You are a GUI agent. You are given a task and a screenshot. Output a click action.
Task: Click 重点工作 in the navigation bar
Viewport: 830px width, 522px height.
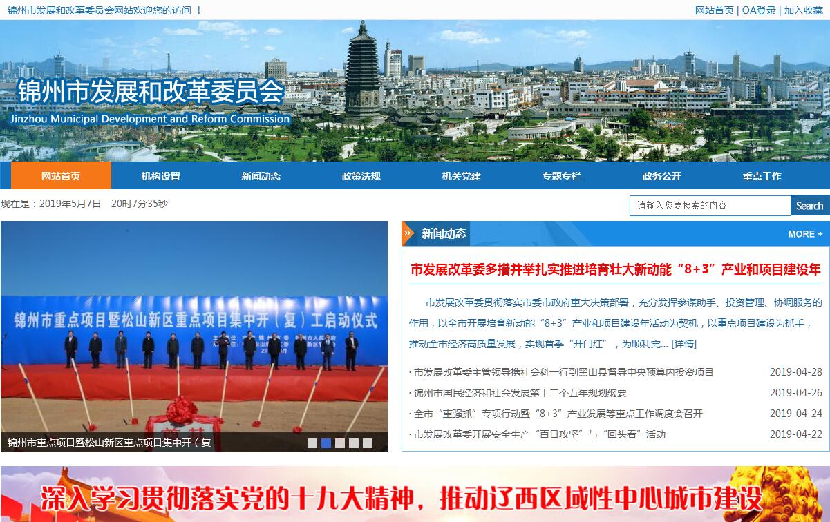(762, 176)
